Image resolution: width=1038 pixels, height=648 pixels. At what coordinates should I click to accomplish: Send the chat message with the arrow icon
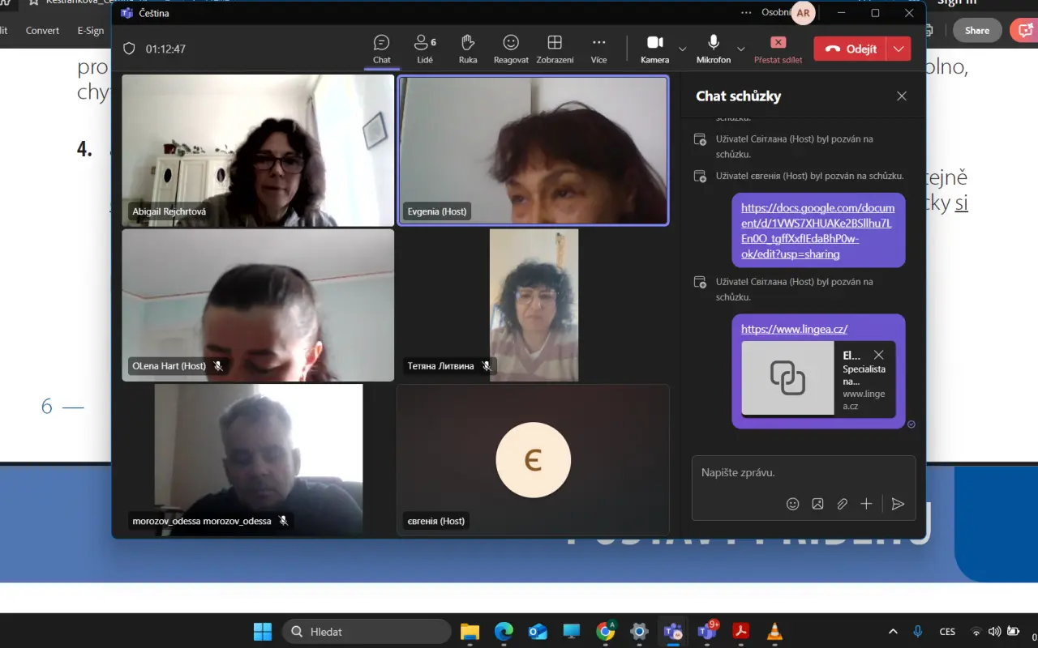898,504
